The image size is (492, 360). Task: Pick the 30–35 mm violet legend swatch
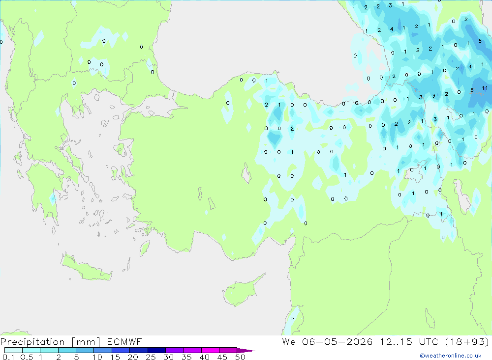coord(174,350)
